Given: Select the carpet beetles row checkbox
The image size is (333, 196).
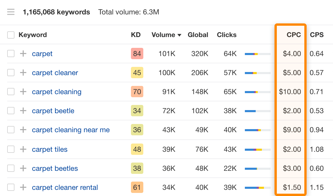Looking at the screenshot, I should pos(11,168).
